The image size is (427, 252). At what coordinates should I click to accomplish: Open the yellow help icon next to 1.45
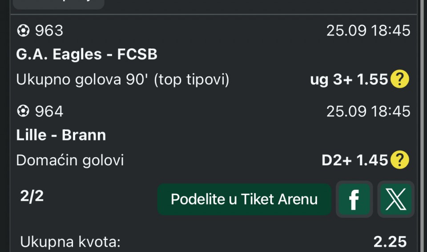pos(399,160)
